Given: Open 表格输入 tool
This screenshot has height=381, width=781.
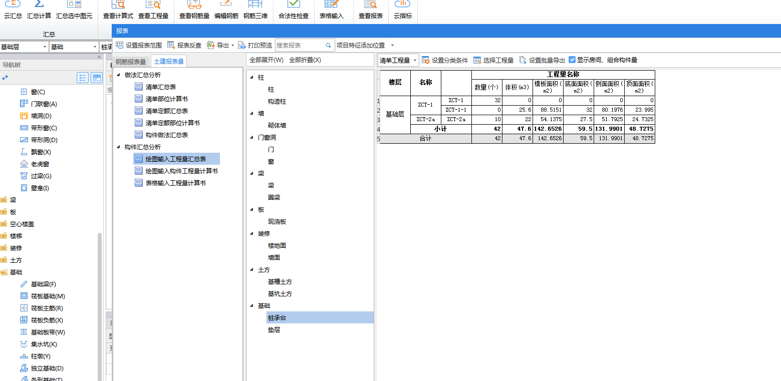Looking at the screenshot, I should (332, 10).
